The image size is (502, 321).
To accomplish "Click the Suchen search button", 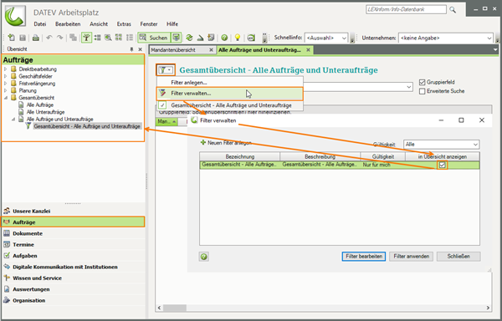I will click(x=154, y=38).
